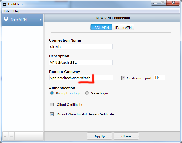
Task: Open the File menu
Action: 7,11
